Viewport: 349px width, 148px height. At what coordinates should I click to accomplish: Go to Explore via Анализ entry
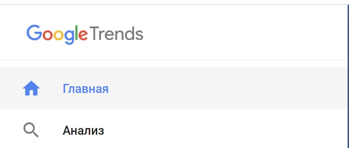(174, 131)
